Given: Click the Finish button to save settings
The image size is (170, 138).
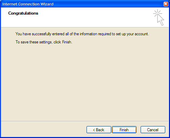Looking at the screenshot, I should pyautogui.click(x=124, y=130).
